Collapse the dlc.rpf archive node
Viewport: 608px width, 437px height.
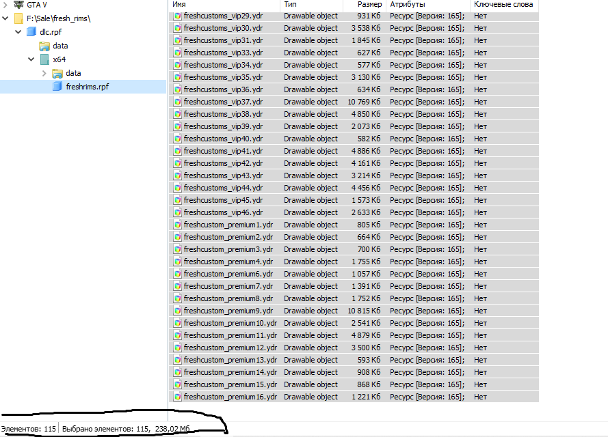click(18, 31)
